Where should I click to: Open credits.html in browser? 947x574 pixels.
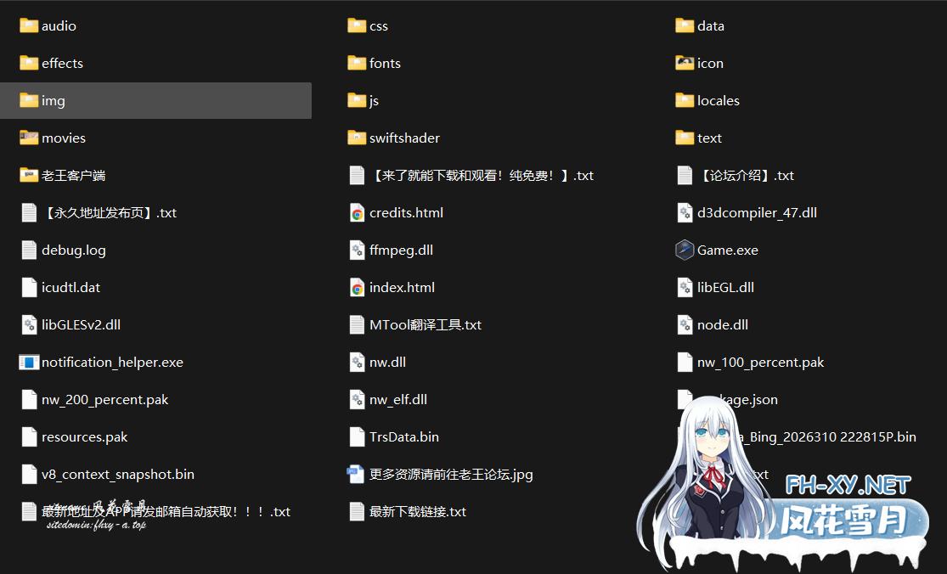[x=406, y=212]
